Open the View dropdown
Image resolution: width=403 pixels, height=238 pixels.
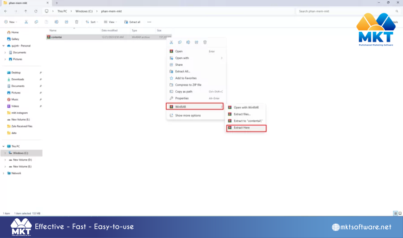coord(110,22)
